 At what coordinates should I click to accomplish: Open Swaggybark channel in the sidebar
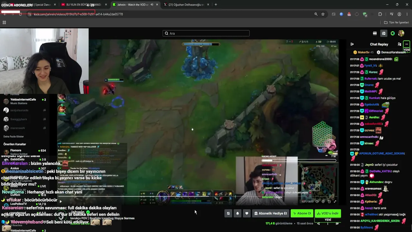(25, 119)
